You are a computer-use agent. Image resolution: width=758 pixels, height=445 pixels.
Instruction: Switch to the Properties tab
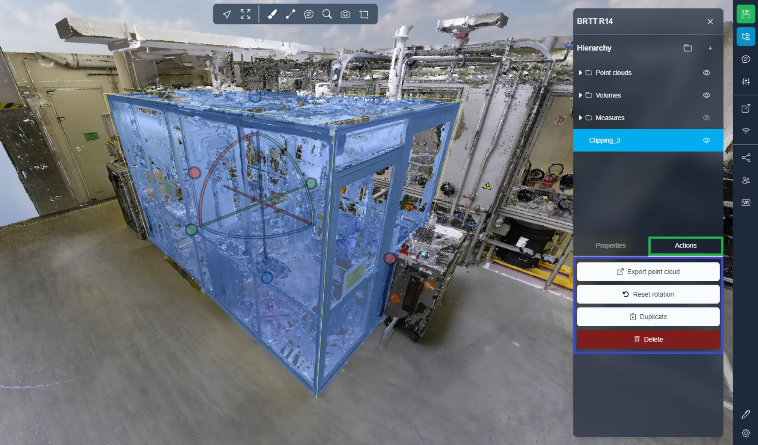[x=610, y=246]
